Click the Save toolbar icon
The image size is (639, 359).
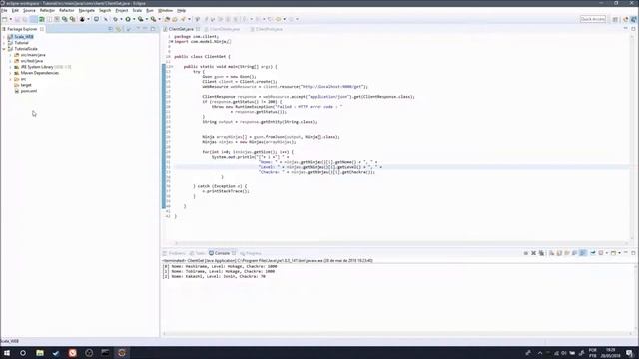[18, 19]
